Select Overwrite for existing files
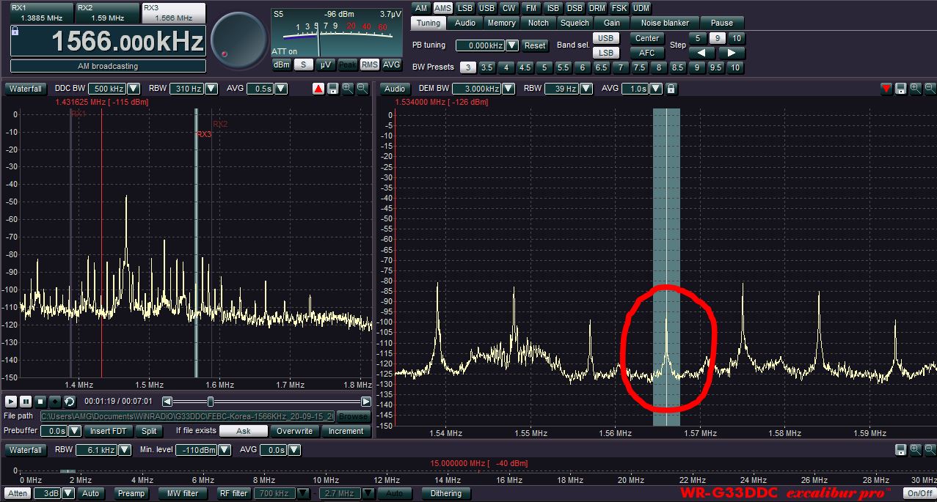The width and height of the screenshot is (937, 502). [x=294, y=431]
